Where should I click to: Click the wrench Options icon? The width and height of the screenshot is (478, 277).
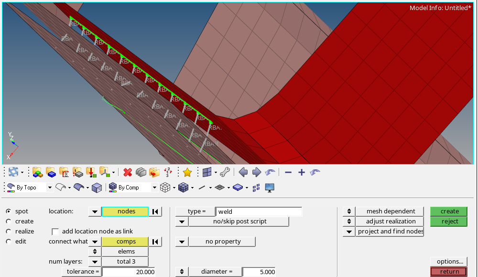pyautogui.click(x=225, y=172)
